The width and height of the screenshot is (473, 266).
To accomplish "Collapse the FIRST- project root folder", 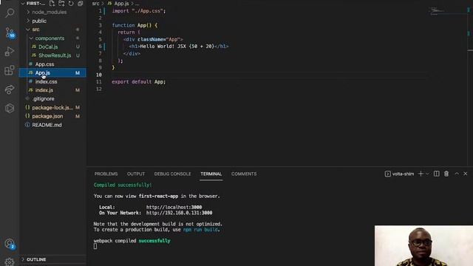I will (x=33, y=4).
